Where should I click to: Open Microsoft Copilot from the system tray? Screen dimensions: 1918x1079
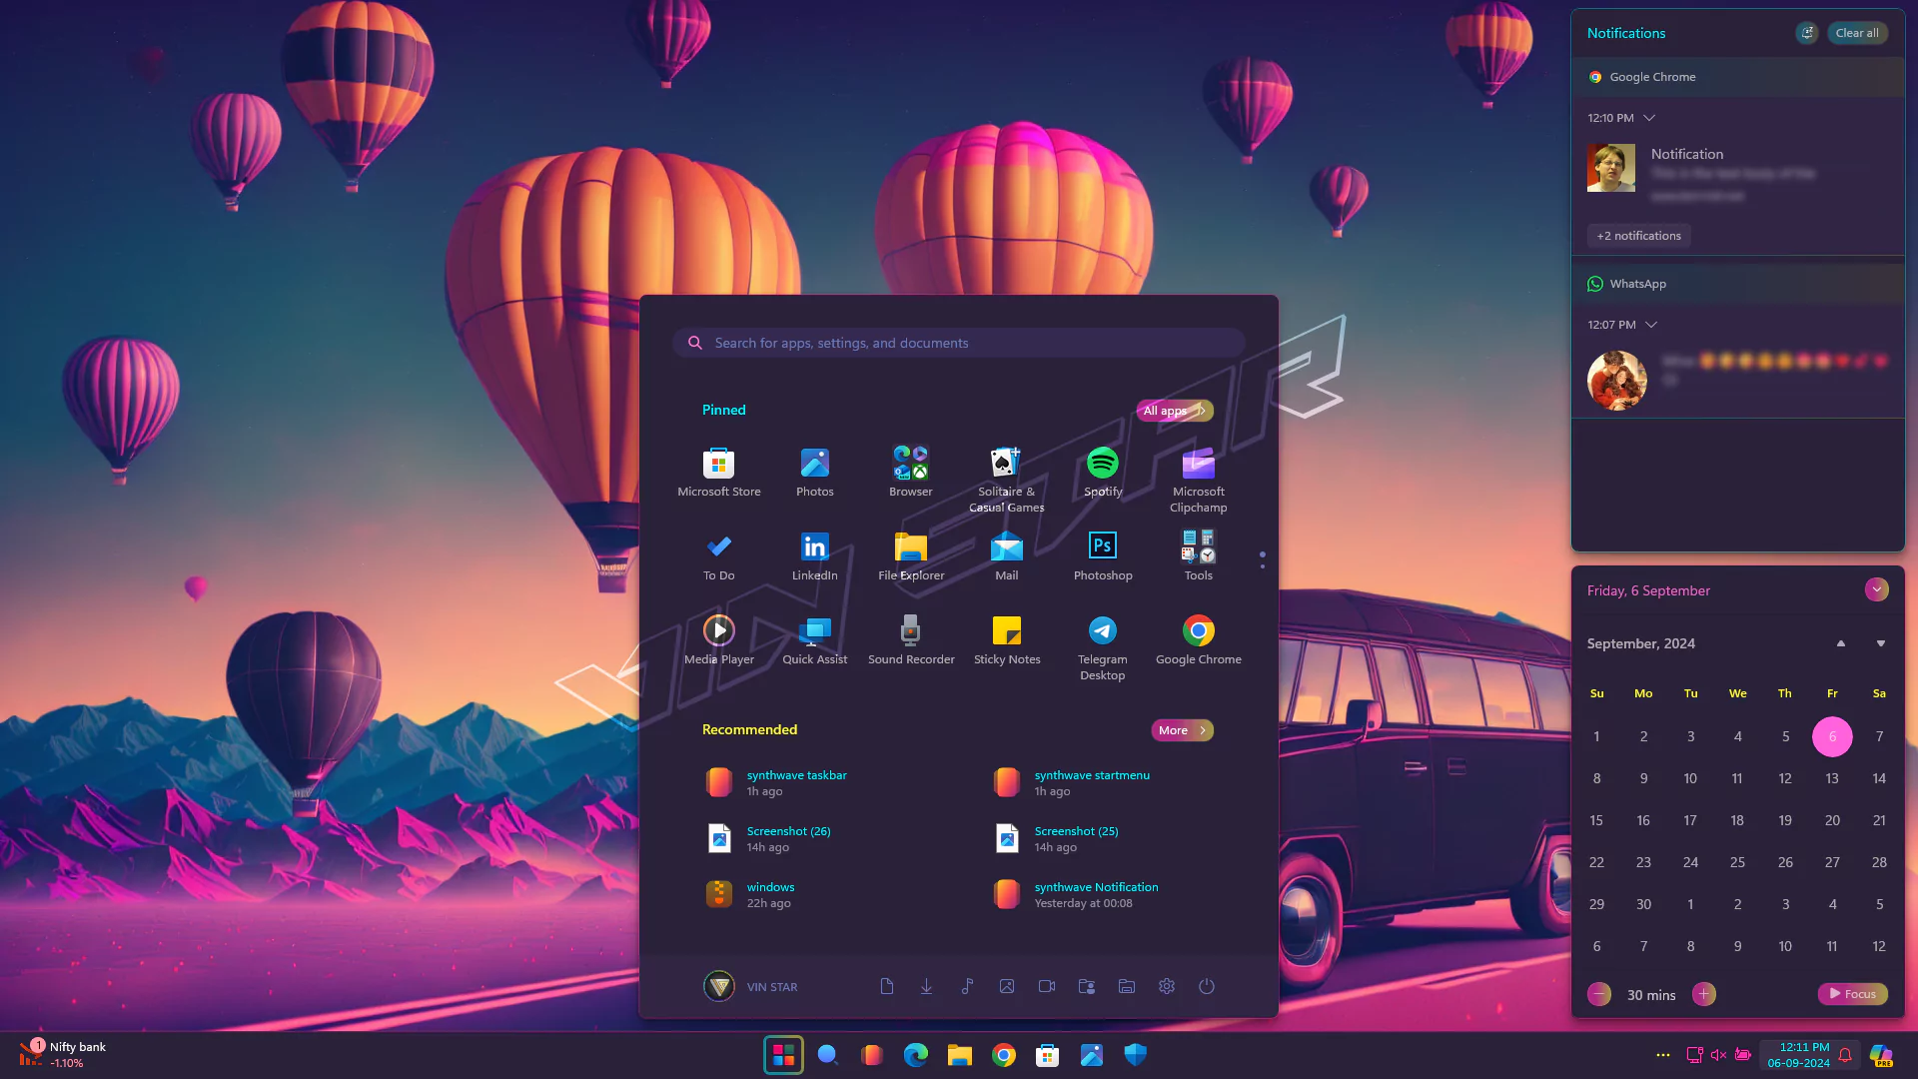(1882, 1054)
